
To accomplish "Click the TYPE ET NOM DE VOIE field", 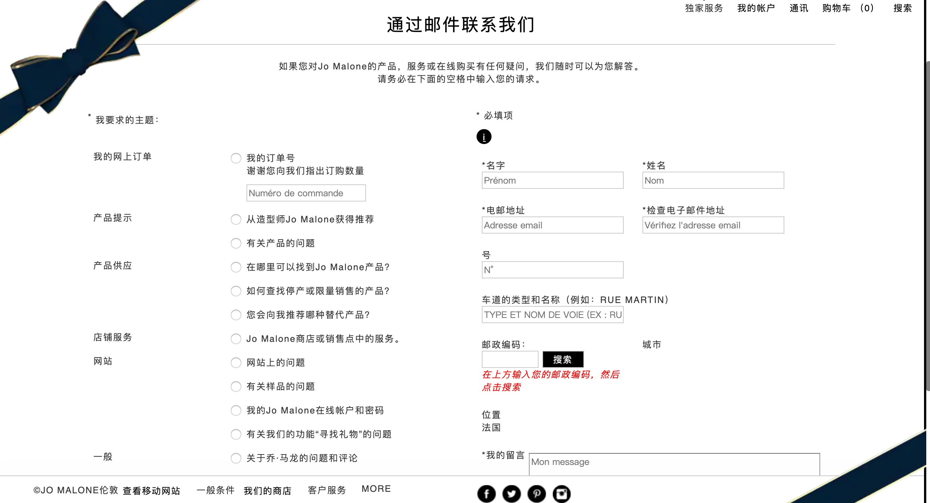I will click(x=552, y=315).
